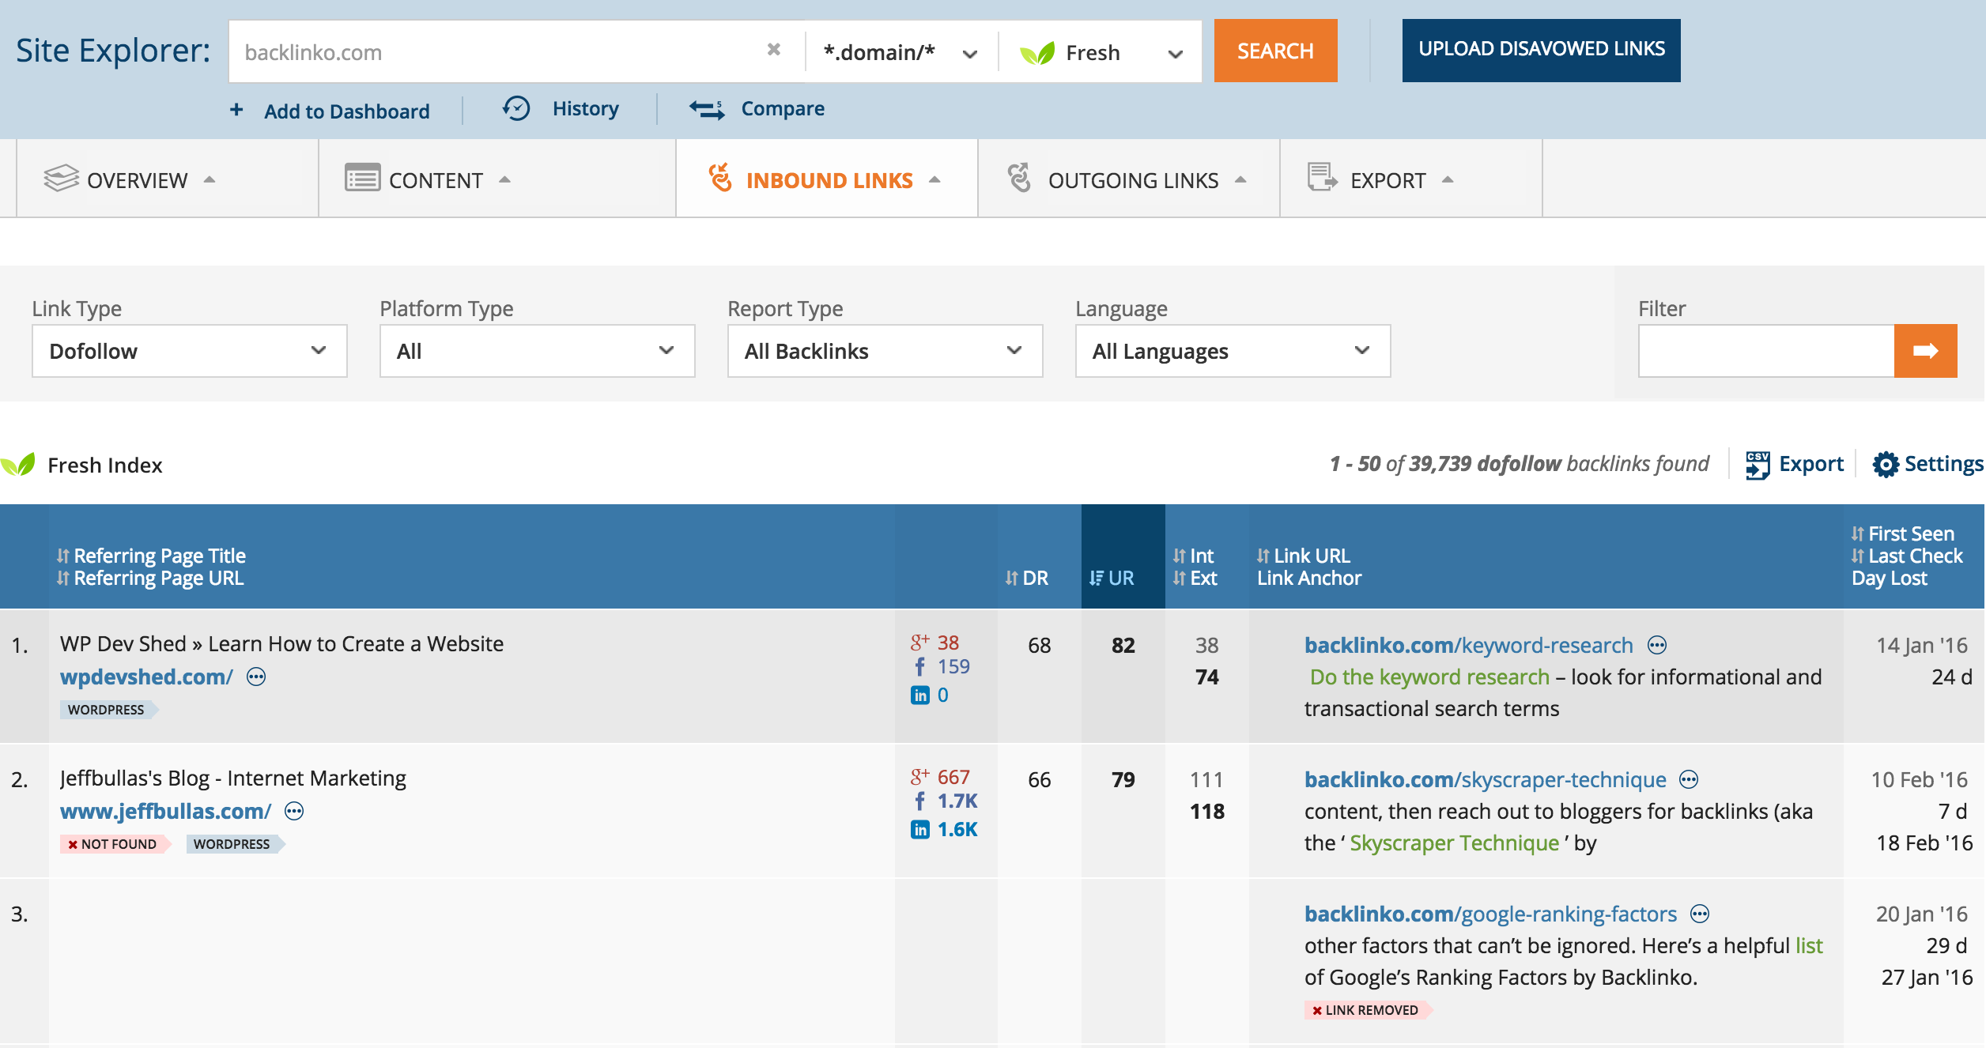Open options bubble beside backlinko.com/skyscraper-technique
The image size is (1986, 1048).
pyautogui.click(x=1689, y=779)
